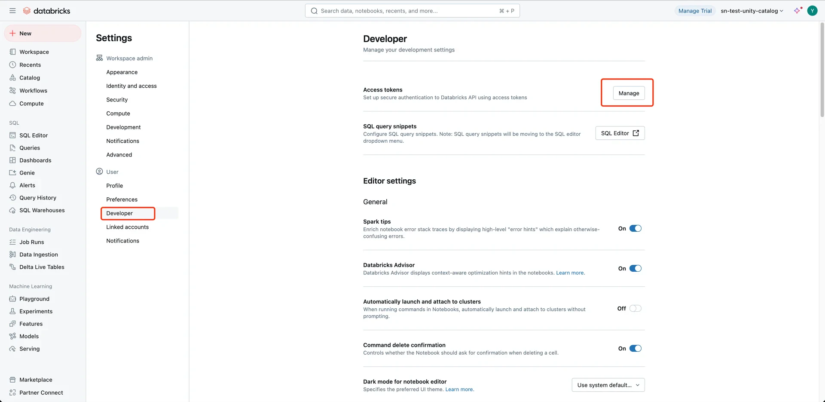Open Compute under Workspace admin settings
Image resolution: width=825 pixels, height=402 pixels.
click(x=118, y=114)
